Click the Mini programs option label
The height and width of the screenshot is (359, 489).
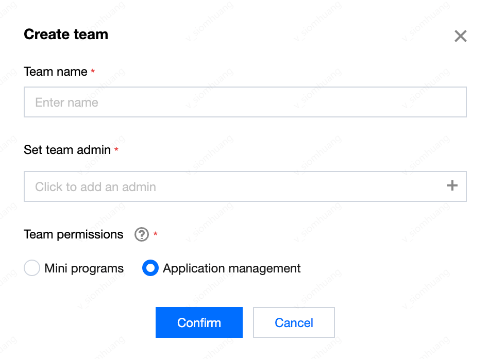point(84,268)
